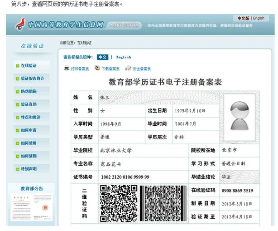Click report date 2012年3月18日

tap(237, 204)
